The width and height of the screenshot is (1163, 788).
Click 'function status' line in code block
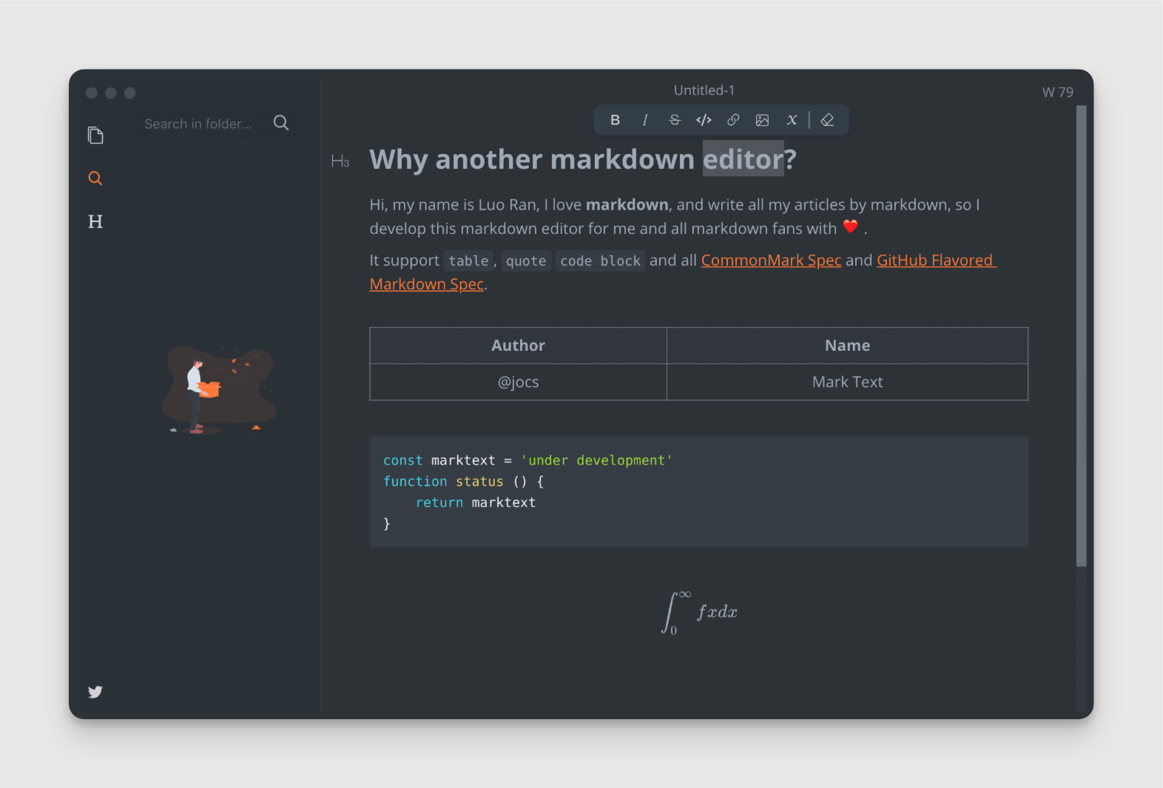click(x=463, y=482)
